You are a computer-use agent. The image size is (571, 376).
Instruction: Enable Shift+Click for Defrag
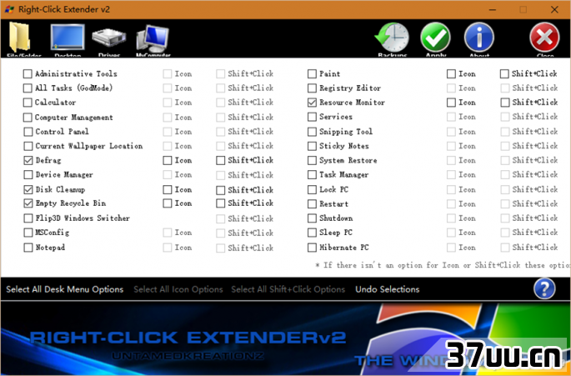[220, 160]
